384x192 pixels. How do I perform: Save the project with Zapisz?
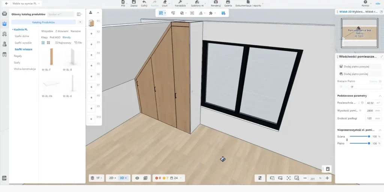click(x=134, y=3)
